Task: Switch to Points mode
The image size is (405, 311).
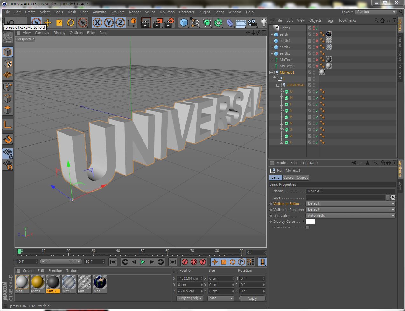Action: point(8,87)
